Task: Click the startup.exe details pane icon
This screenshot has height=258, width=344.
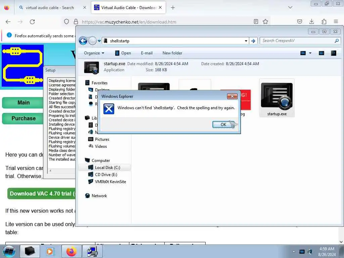Action: coord(91,67)
